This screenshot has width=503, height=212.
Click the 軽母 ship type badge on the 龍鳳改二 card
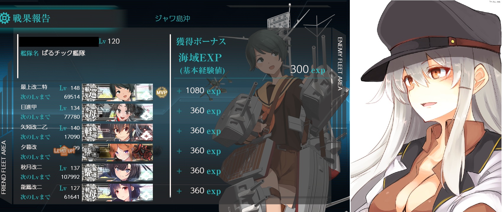coord(90,192)
